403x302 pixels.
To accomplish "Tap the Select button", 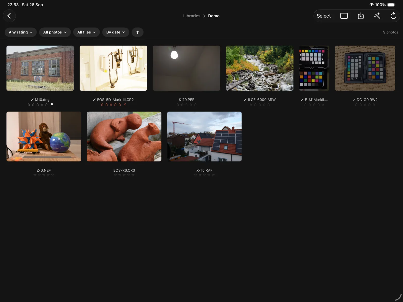I will (x=324, y=16).
